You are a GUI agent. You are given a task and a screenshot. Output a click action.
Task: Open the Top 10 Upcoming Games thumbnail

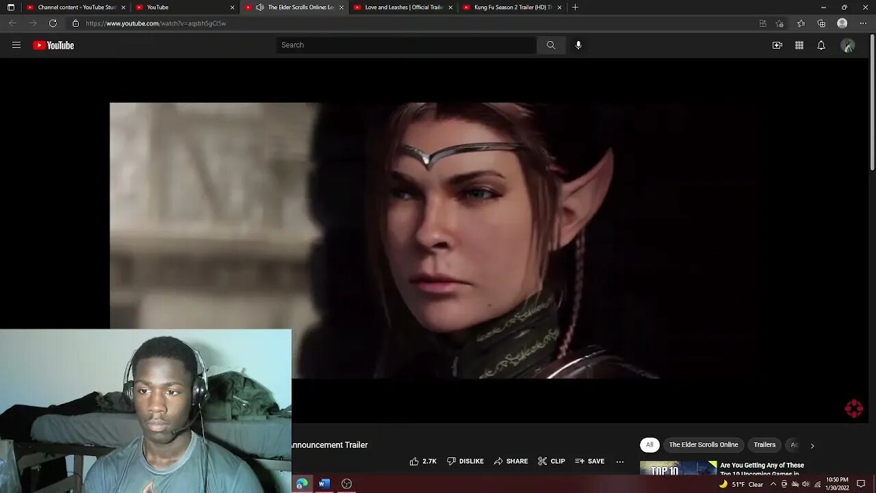pyautogui.click(x=678, y=468)
